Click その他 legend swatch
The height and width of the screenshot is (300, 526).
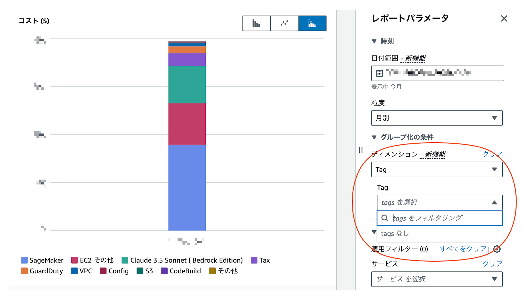[x=212, y=271]
